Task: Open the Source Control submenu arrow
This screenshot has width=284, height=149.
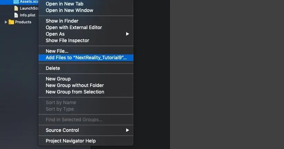Action: pyautogui.click(x=128, y=130)
